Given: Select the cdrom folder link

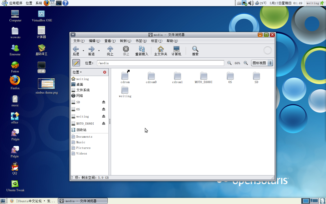Looking at the screenshot, I should coord(125,77).
